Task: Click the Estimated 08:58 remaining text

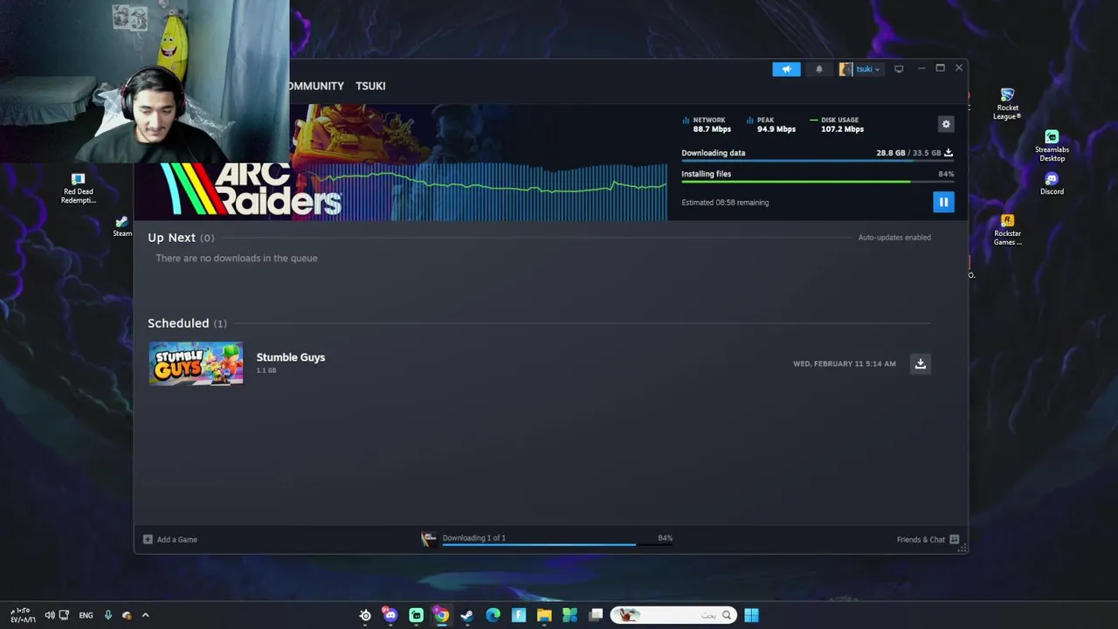Action: coord(725,203)
